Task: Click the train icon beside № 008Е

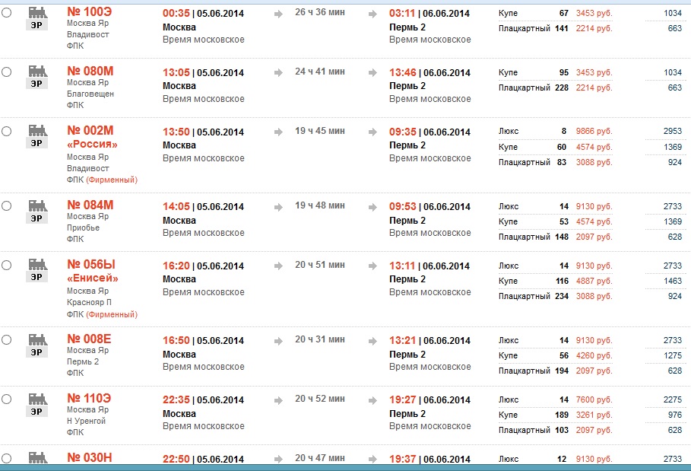Action: coord(36,344)
